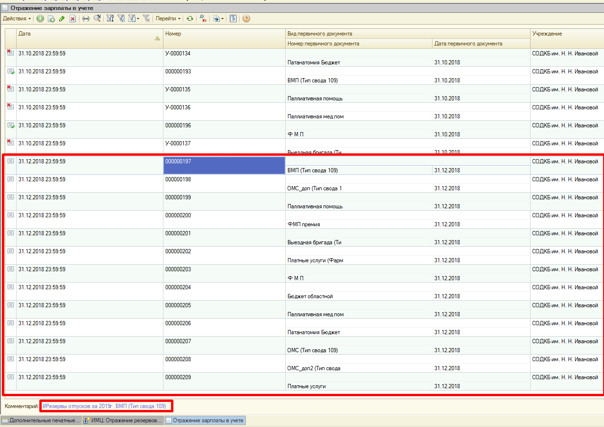Click the Комментарий text field

tap(106, 406)
